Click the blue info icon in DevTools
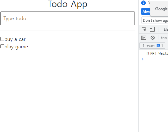The width and height of the screenshot is (168, 132). (x=143, y=3)
